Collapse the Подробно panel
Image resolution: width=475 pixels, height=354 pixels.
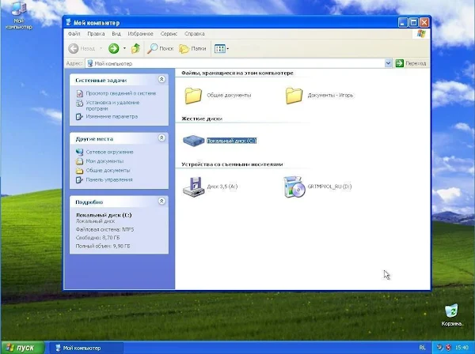(161, 201)
